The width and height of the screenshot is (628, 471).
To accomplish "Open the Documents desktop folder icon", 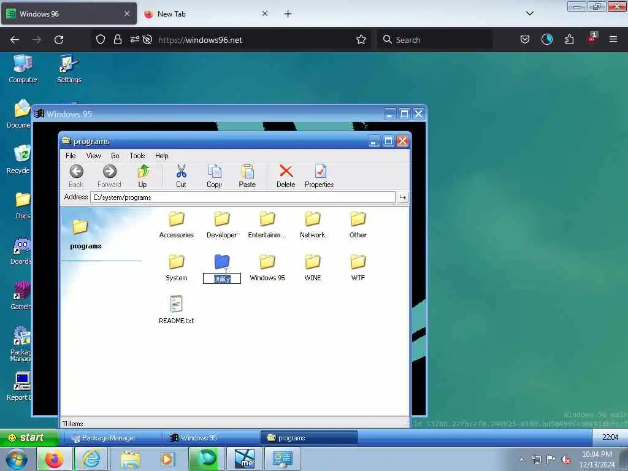I will pyautogui.click(x=19, y=114).
